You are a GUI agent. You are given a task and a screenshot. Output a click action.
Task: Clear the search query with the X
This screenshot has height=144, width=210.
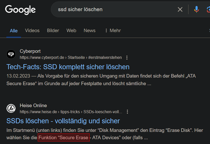click(180, 10)
